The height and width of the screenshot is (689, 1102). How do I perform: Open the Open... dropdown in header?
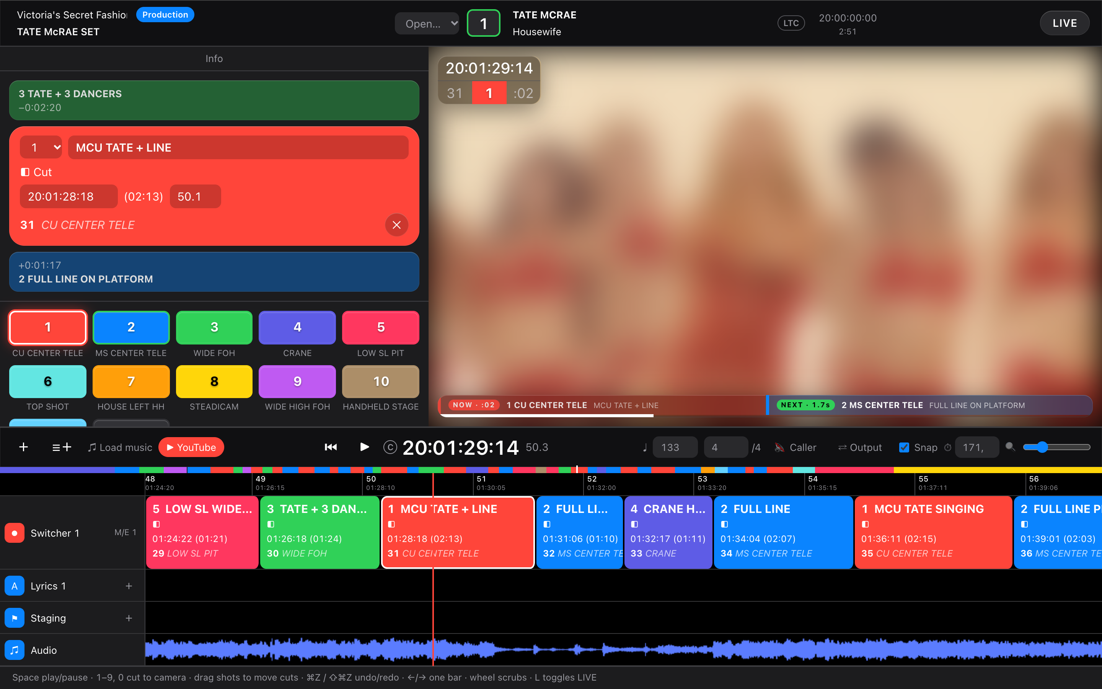point(427,23)
